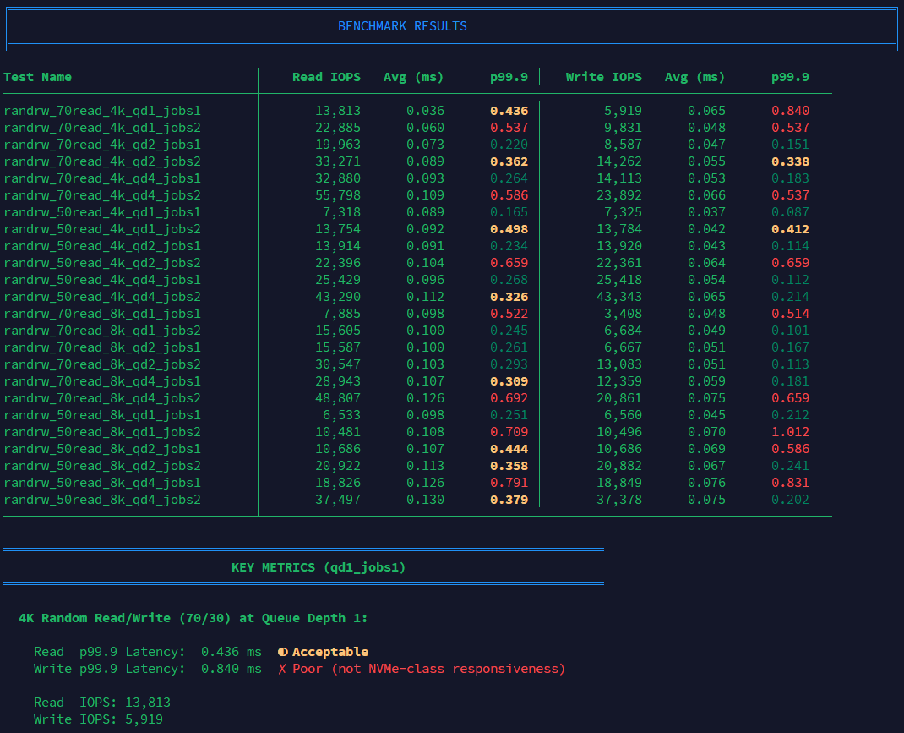Click the red write p99.9 value 1.012

791,432
